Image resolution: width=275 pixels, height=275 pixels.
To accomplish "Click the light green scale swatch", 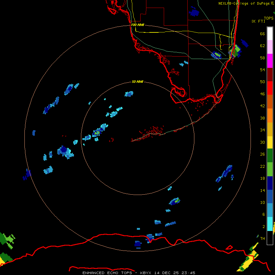I will (x=270, y=169).
